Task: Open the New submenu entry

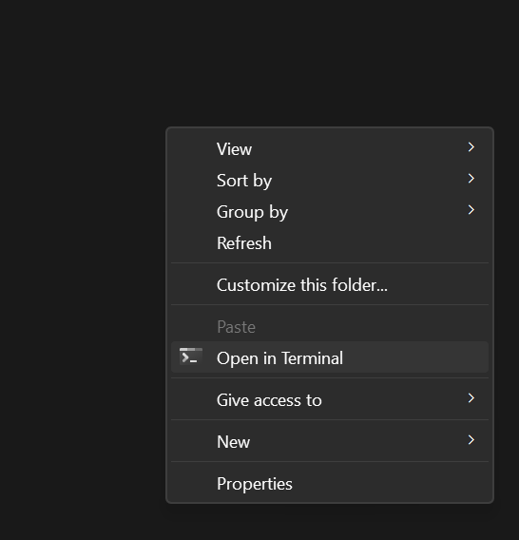Action: point(330,441)
